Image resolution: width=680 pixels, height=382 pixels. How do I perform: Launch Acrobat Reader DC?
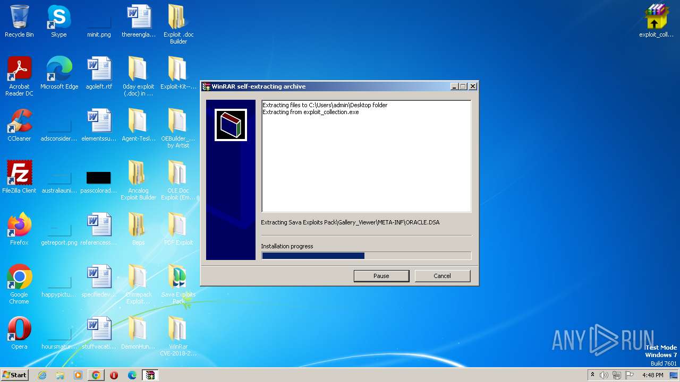pos(19,76)
